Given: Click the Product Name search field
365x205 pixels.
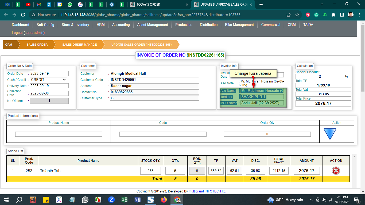Looking at the screenshot, I should 59,134.
